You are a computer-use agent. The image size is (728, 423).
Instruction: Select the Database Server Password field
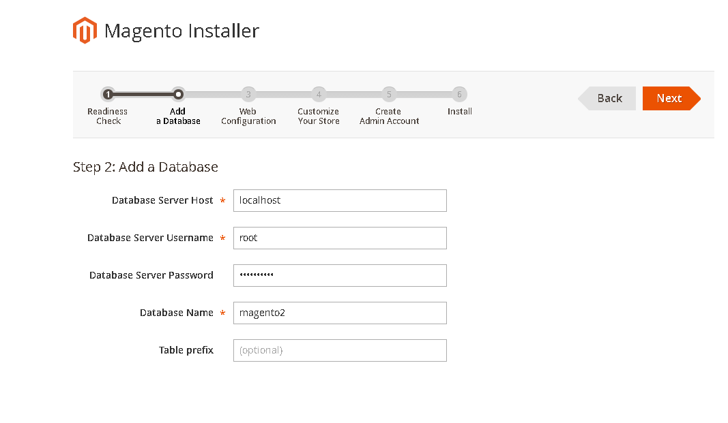[x=340, y=276]
